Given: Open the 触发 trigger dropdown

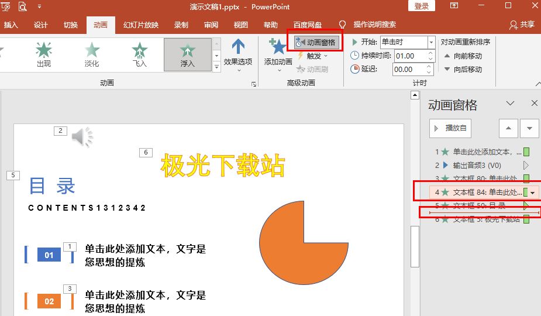Looking at the screenshot, I should (x=313, y=56).
